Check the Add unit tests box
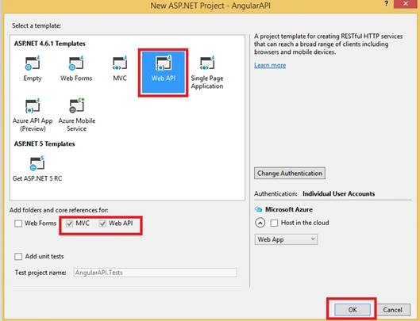The height and width of the screenshot is (321, 420). 18,257
